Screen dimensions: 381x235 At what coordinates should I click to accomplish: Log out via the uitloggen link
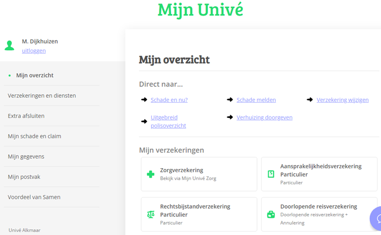click(x=34, y=51)
